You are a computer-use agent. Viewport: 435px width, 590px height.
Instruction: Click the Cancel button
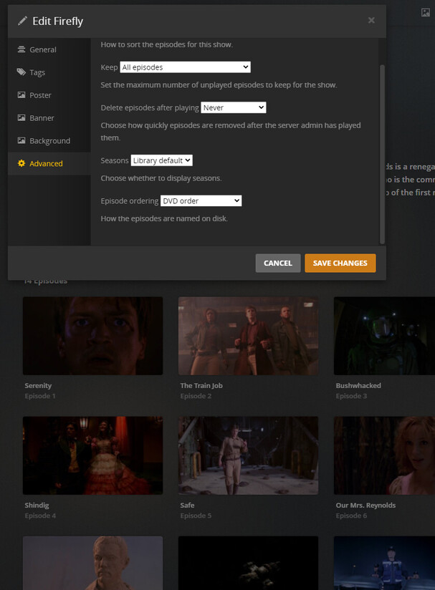pyautogui.click(x=278, y=263)
